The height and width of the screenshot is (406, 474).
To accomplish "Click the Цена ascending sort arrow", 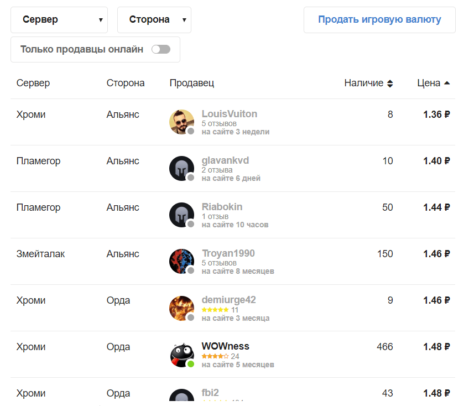I will [447, 83].
